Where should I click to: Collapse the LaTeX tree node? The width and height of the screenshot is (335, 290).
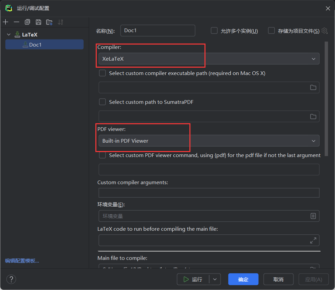(x=9, y=34)
